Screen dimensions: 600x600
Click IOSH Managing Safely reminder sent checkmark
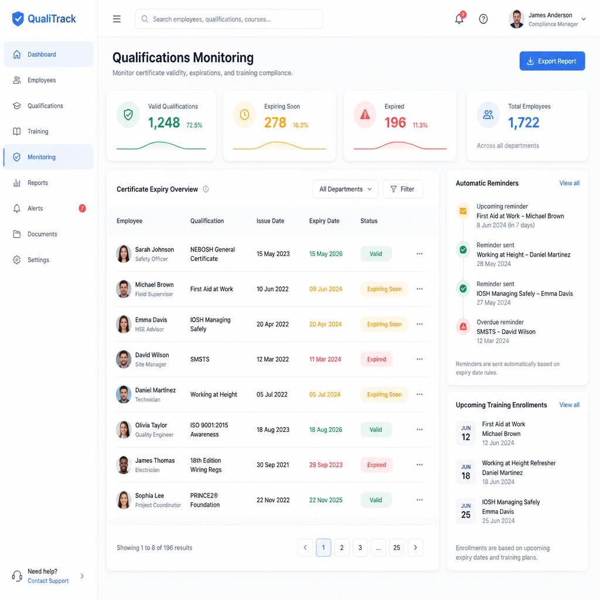[463, 288]
